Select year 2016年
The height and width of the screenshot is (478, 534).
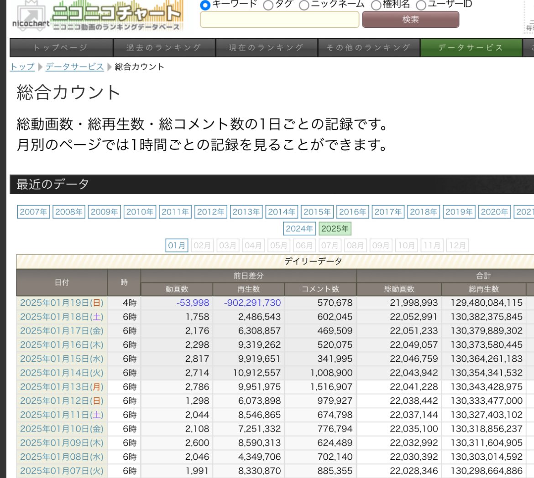(x=352, y=212)
